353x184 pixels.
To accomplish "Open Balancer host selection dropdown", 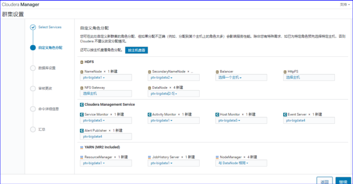I will pos(241,78).
